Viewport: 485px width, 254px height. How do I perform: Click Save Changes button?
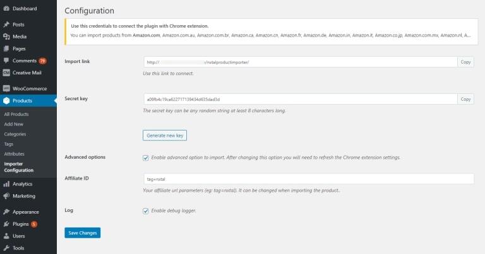(x=83, y=233)
